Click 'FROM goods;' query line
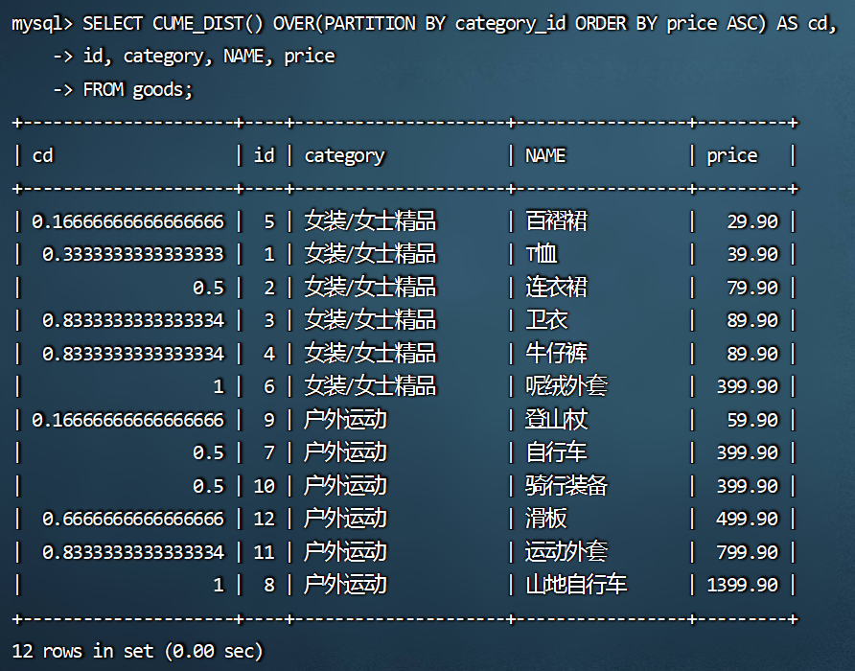855x671 pixels. [138, 89]
